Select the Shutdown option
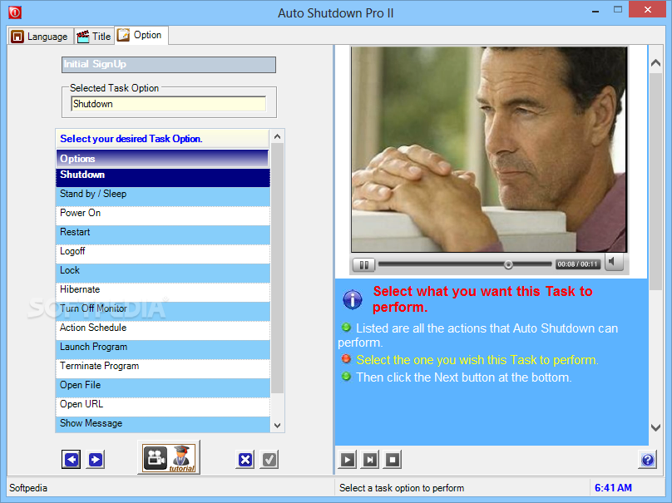672x503 pixels. coord(163,177)
